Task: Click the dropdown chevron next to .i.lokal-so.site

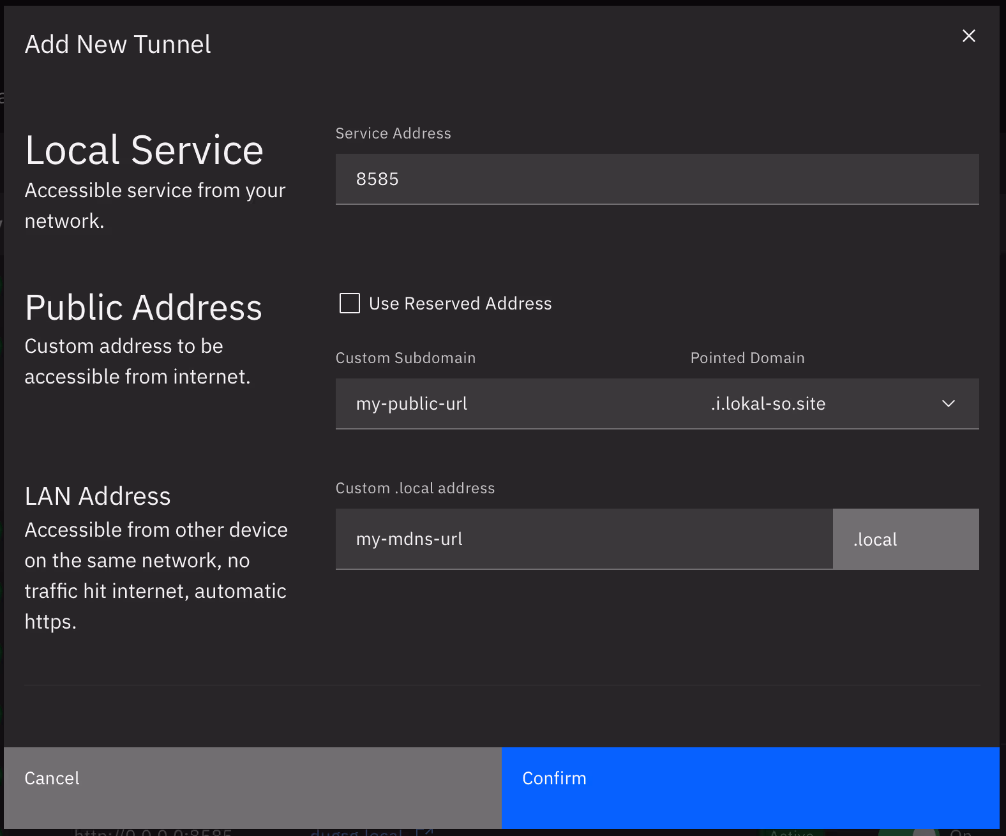Action: coord(949,403)
